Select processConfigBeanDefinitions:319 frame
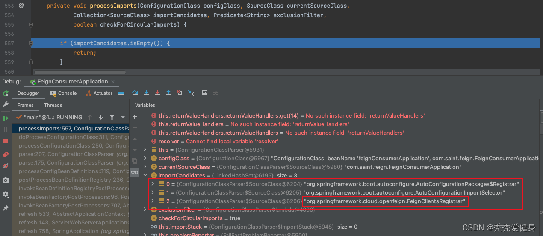The width and height of the screenshot is (543, 236). click(71, 171)
